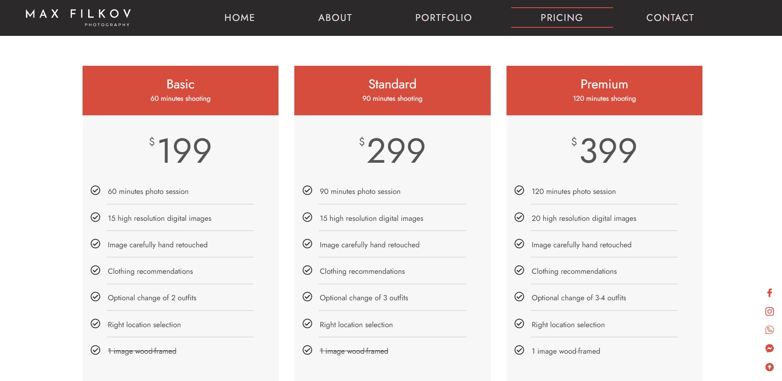Click the scroll-to-top arrow icon
Screen dimensions: 782x381
[x=769, y=367]
